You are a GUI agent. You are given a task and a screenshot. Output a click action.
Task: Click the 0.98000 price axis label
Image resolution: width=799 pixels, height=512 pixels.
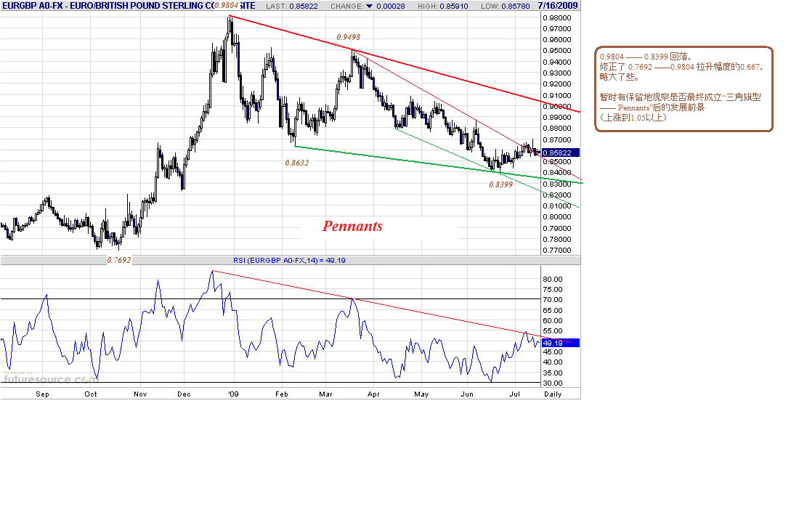pos(557,18)
